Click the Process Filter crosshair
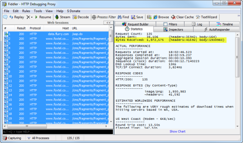Screen dimensions: 243x143 click(94, 17)
